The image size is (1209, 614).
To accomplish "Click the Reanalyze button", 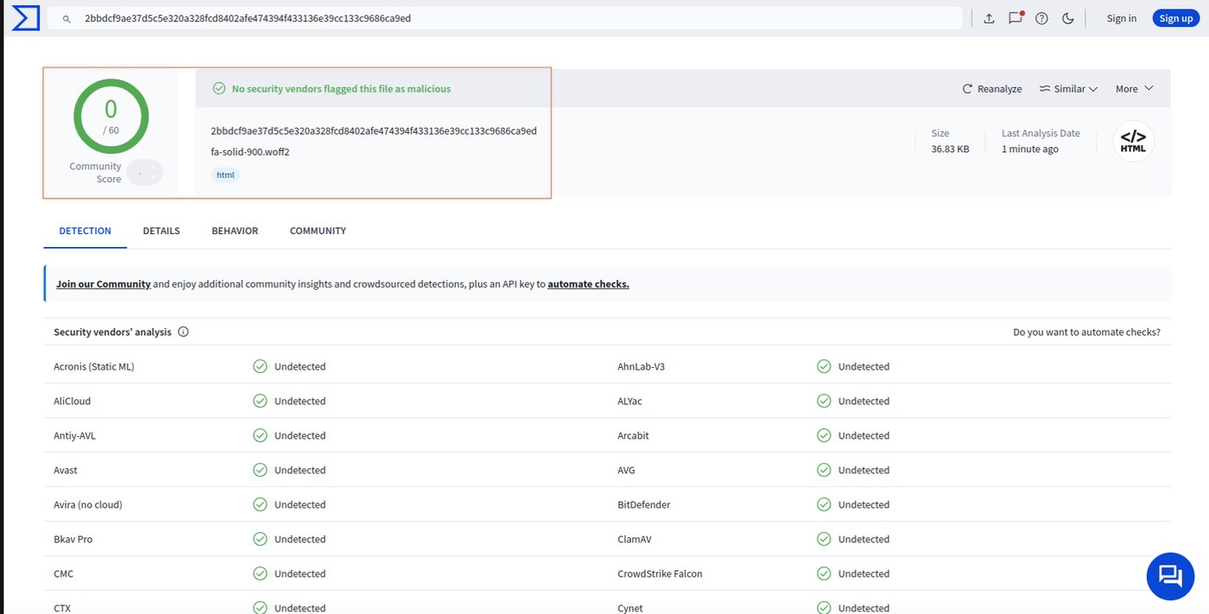I will (992, 89).
